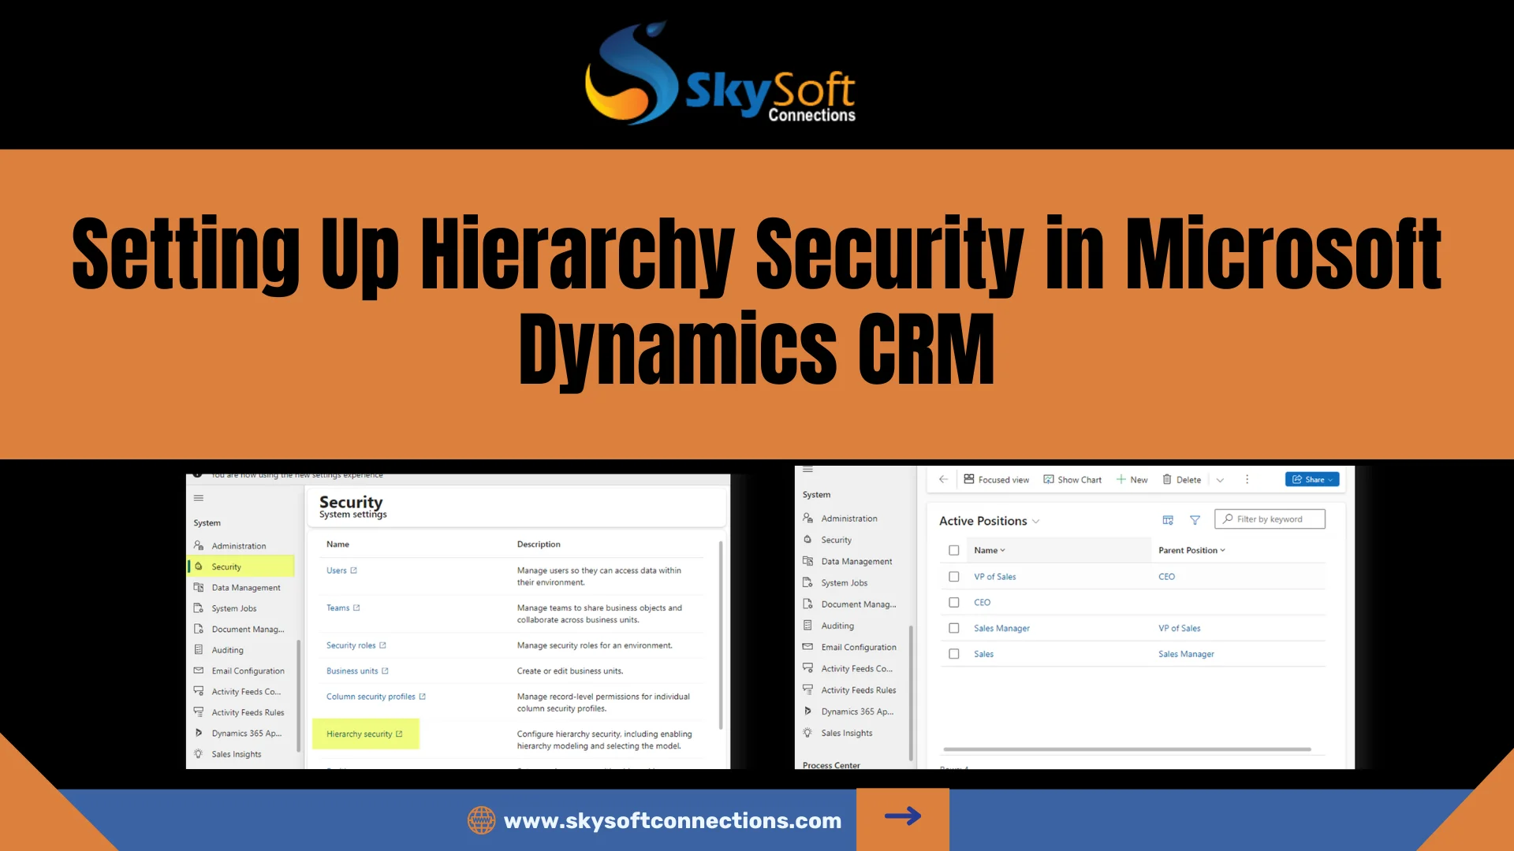Screen dimensions: 1514x851
Task: Open Data Management in the Active Positions sidebar
Action: point(847,562)
